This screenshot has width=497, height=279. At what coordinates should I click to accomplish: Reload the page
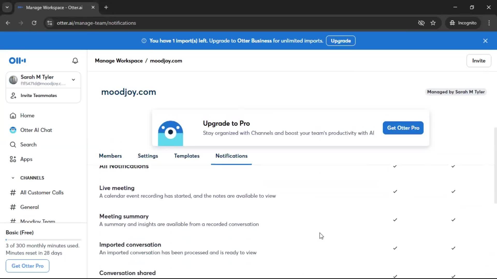pos(34,23)
